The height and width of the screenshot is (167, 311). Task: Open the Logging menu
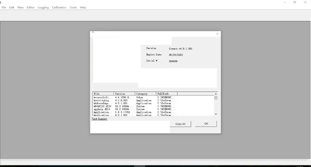tap(43, 7)
